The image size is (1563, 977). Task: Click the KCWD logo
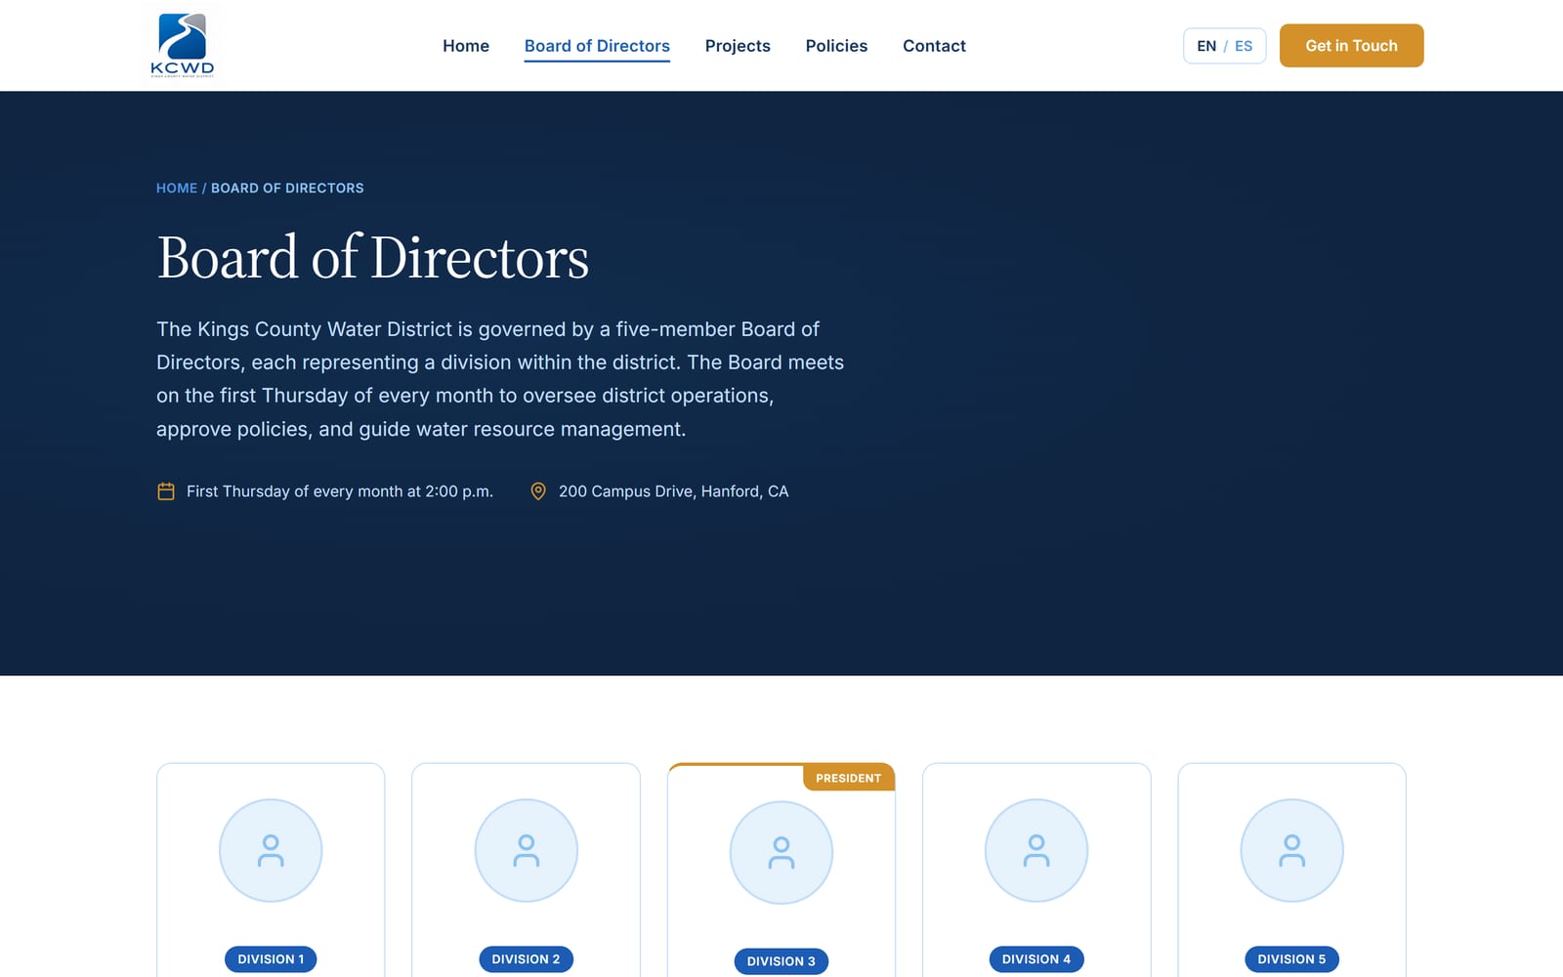(x=183, y=45)
